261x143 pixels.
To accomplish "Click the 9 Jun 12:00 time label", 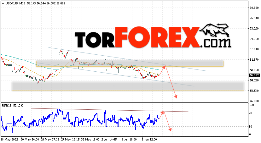I will click(x=149, y=140).
